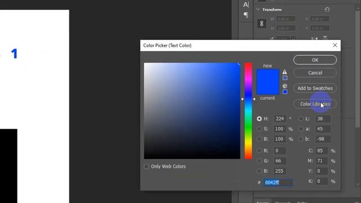Click the Transform W width field
This screenshot has width=361, height=203.
pyautogui.click(x=286, y=19)
